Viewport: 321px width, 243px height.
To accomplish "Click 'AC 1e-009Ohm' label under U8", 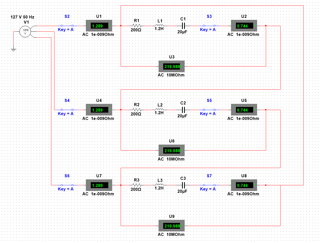I will [x=243, y=194].
